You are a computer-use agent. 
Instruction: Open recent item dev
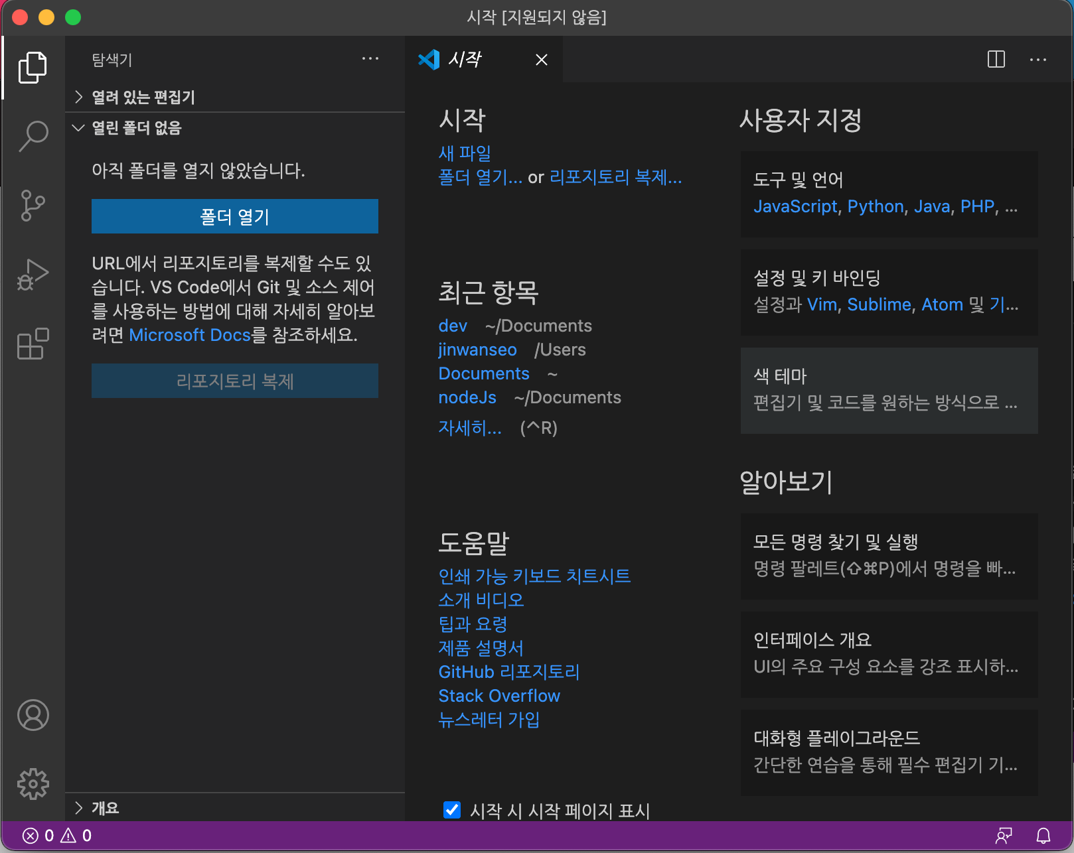(x=453, y=326)
